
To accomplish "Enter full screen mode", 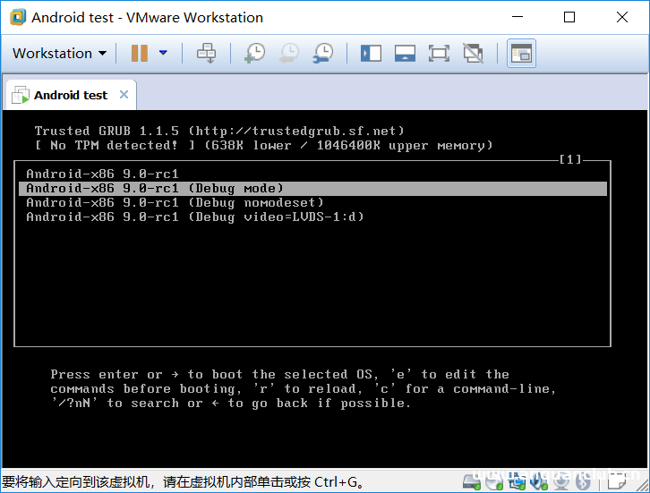I will [x=439, y=54].
